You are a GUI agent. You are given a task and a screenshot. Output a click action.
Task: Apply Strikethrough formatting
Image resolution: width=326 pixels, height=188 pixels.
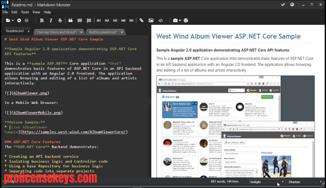60,21
